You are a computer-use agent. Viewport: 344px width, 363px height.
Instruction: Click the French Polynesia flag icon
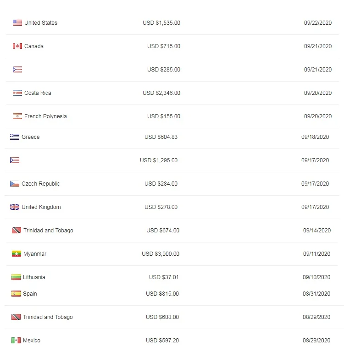[17, 116]
